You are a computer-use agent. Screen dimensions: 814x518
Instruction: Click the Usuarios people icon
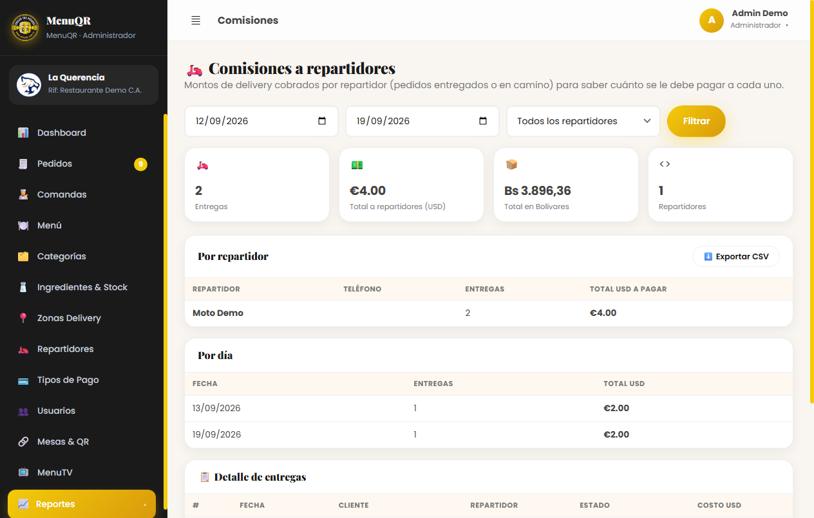[23, 411]
